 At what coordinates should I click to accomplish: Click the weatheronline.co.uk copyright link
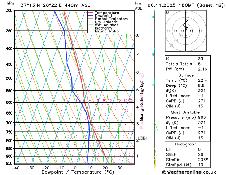coord(189,172)
